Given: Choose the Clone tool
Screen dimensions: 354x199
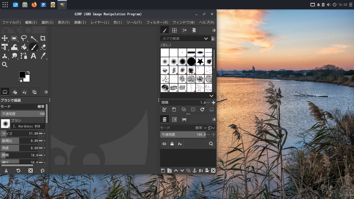Looking at the screenshot, I should pos(5,56).
